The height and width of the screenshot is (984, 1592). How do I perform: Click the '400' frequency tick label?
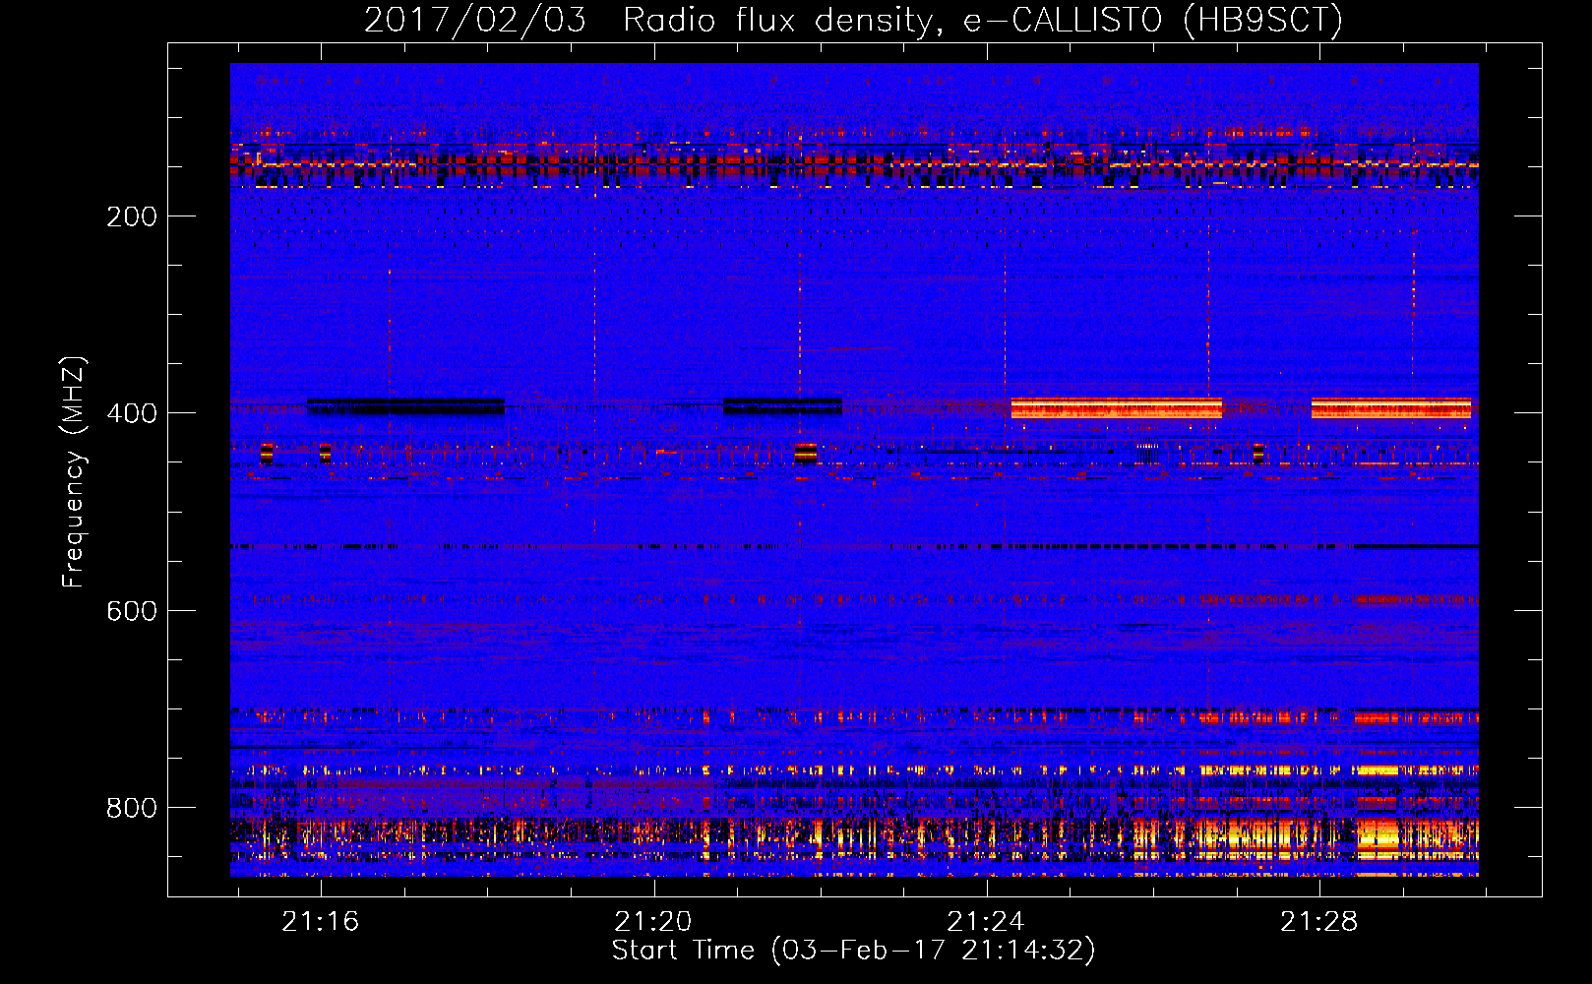132,413
